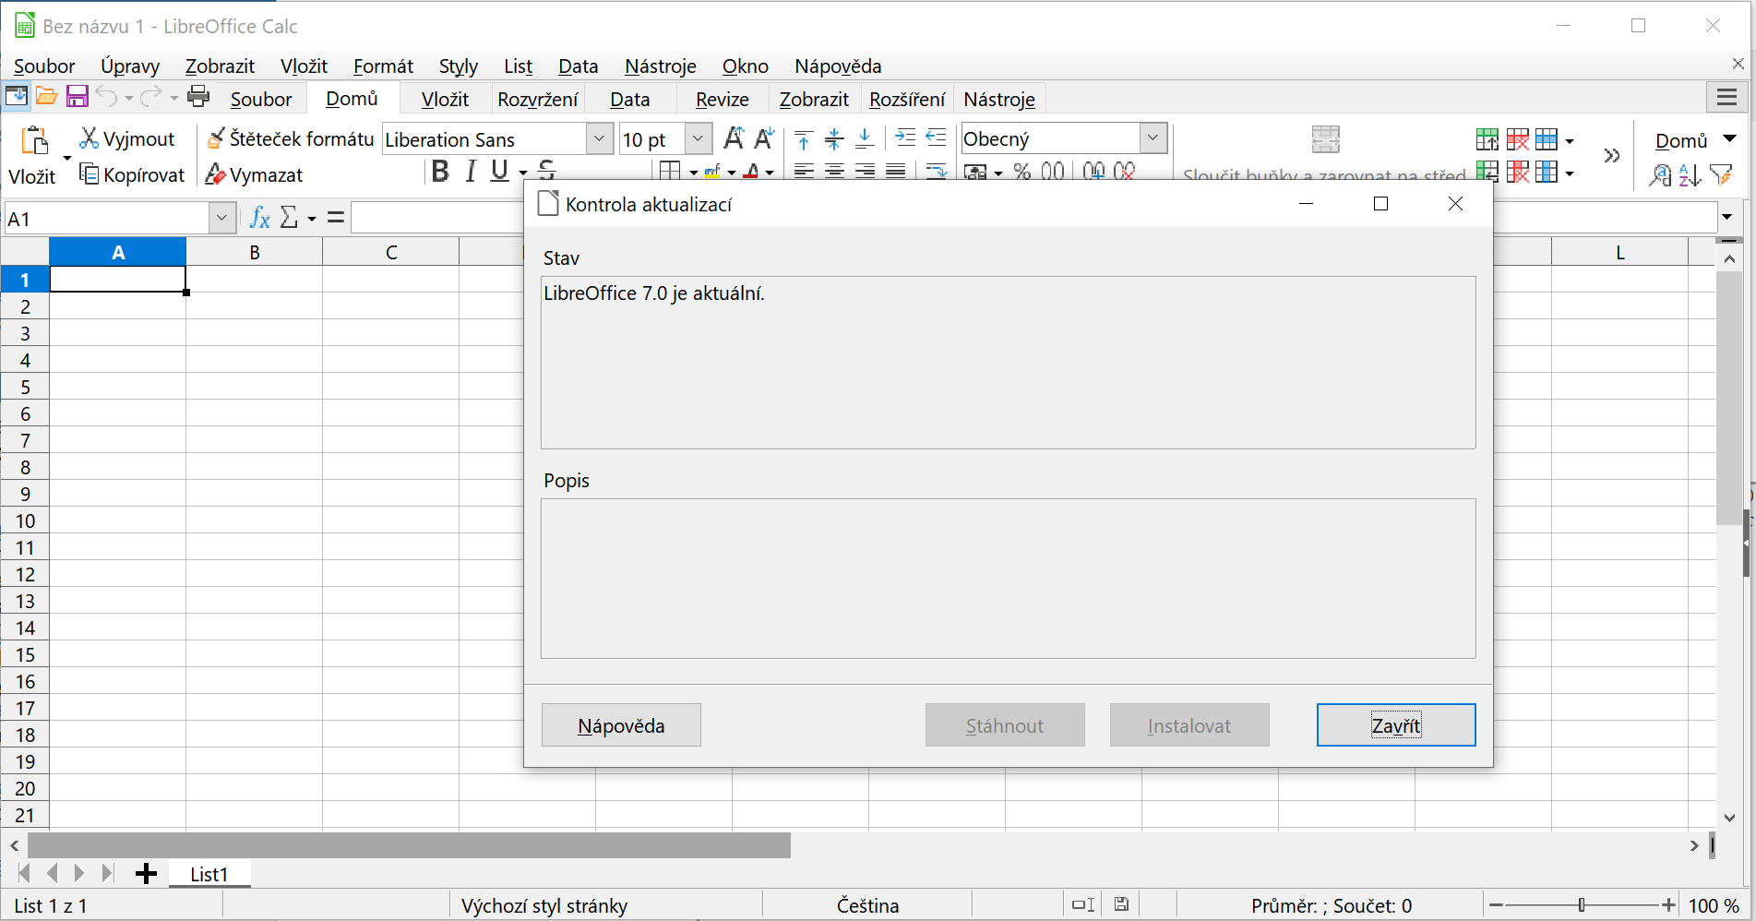This screenshot has height=921, width=1756.
Task: Switch to the Rozvržení ribbon tab
Action: coord(538,99)
